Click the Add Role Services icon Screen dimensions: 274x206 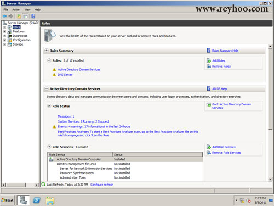pos(209,147)
